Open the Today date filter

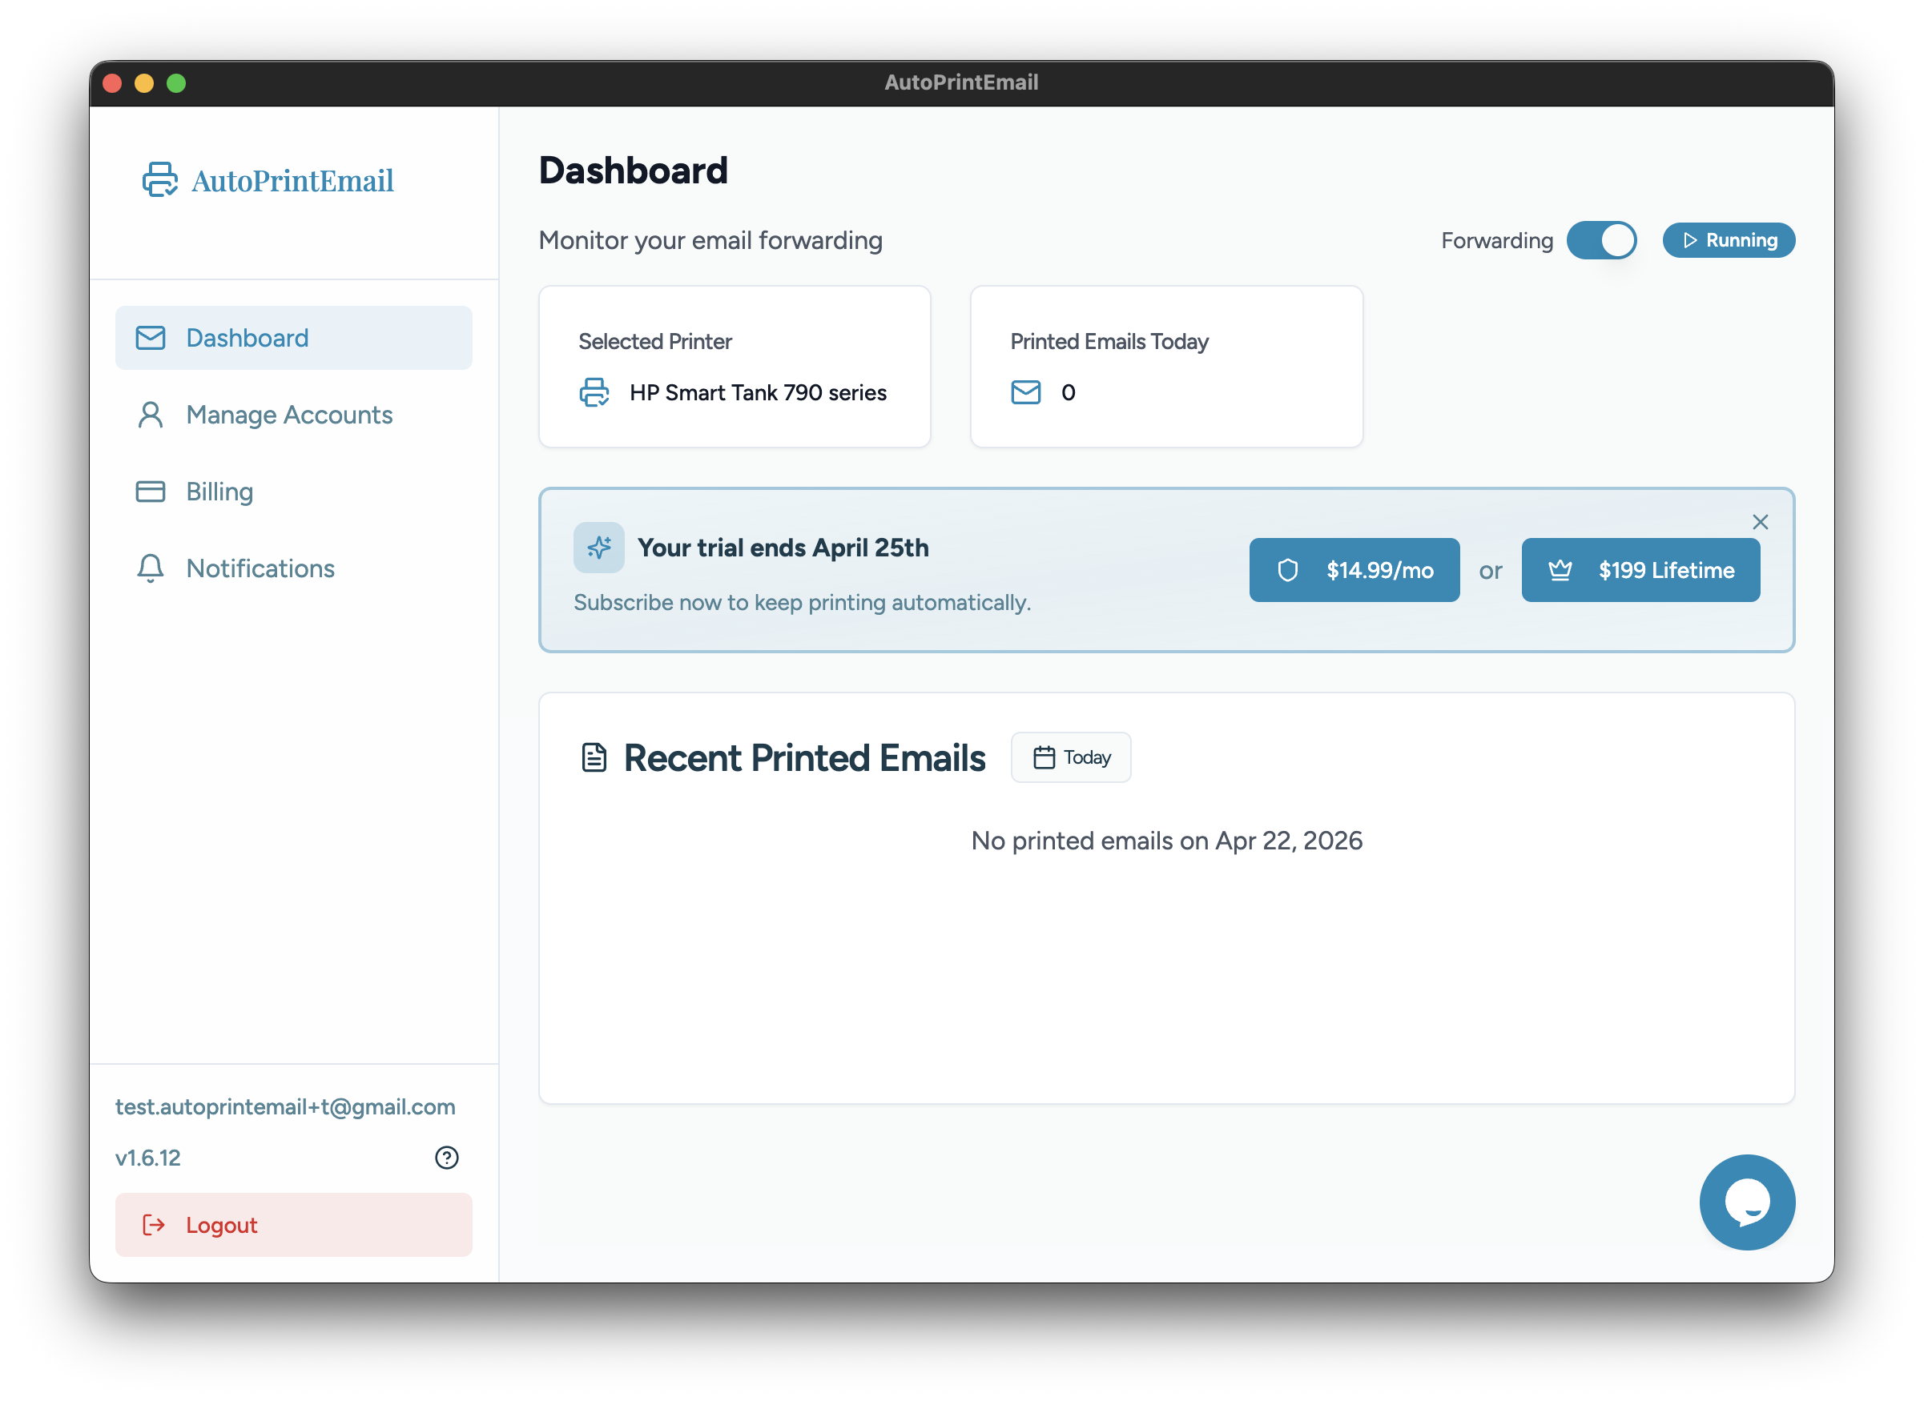(1071, 757)
